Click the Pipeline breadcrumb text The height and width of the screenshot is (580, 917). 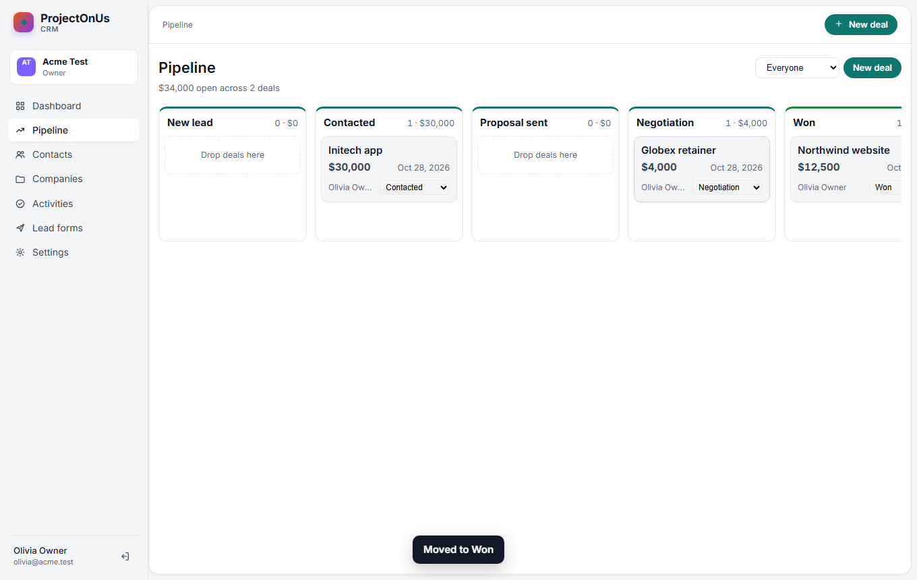tap(177, 25)
